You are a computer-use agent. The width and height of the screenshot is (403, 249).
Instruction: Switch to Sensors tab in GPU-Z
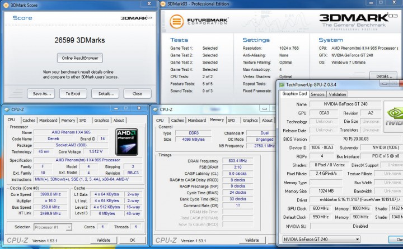pos(318,94)
